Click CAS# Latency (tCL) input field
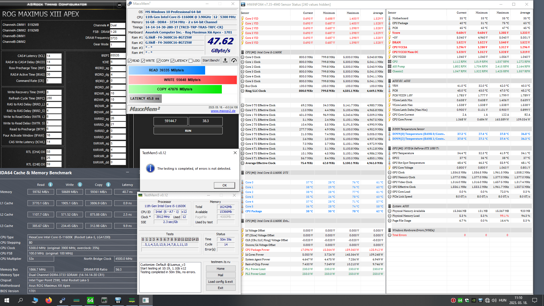The height and width of the screenshot is (306, 544). click(54, 56)
